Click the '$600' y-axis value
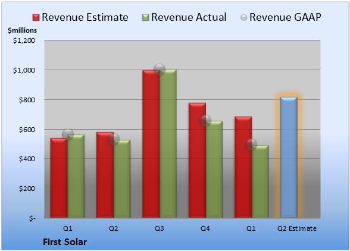The width and height of the screenshot is (350, 251). [27, 130]
